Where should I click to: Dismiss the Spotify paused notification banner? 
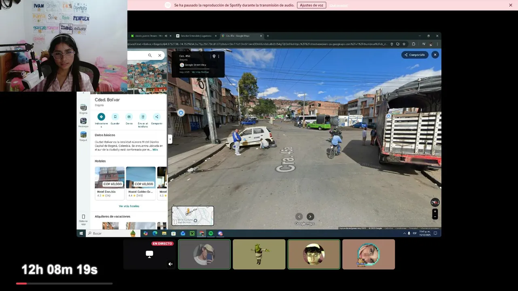point(511,5)
